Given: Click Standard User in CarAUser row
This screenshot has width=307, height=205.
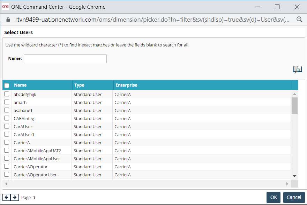Looking at the screenshot, I should [x=88, y=127].
